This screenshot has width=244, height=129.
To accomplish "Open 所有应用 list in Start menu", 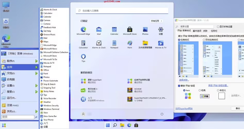I will (157, 21).
